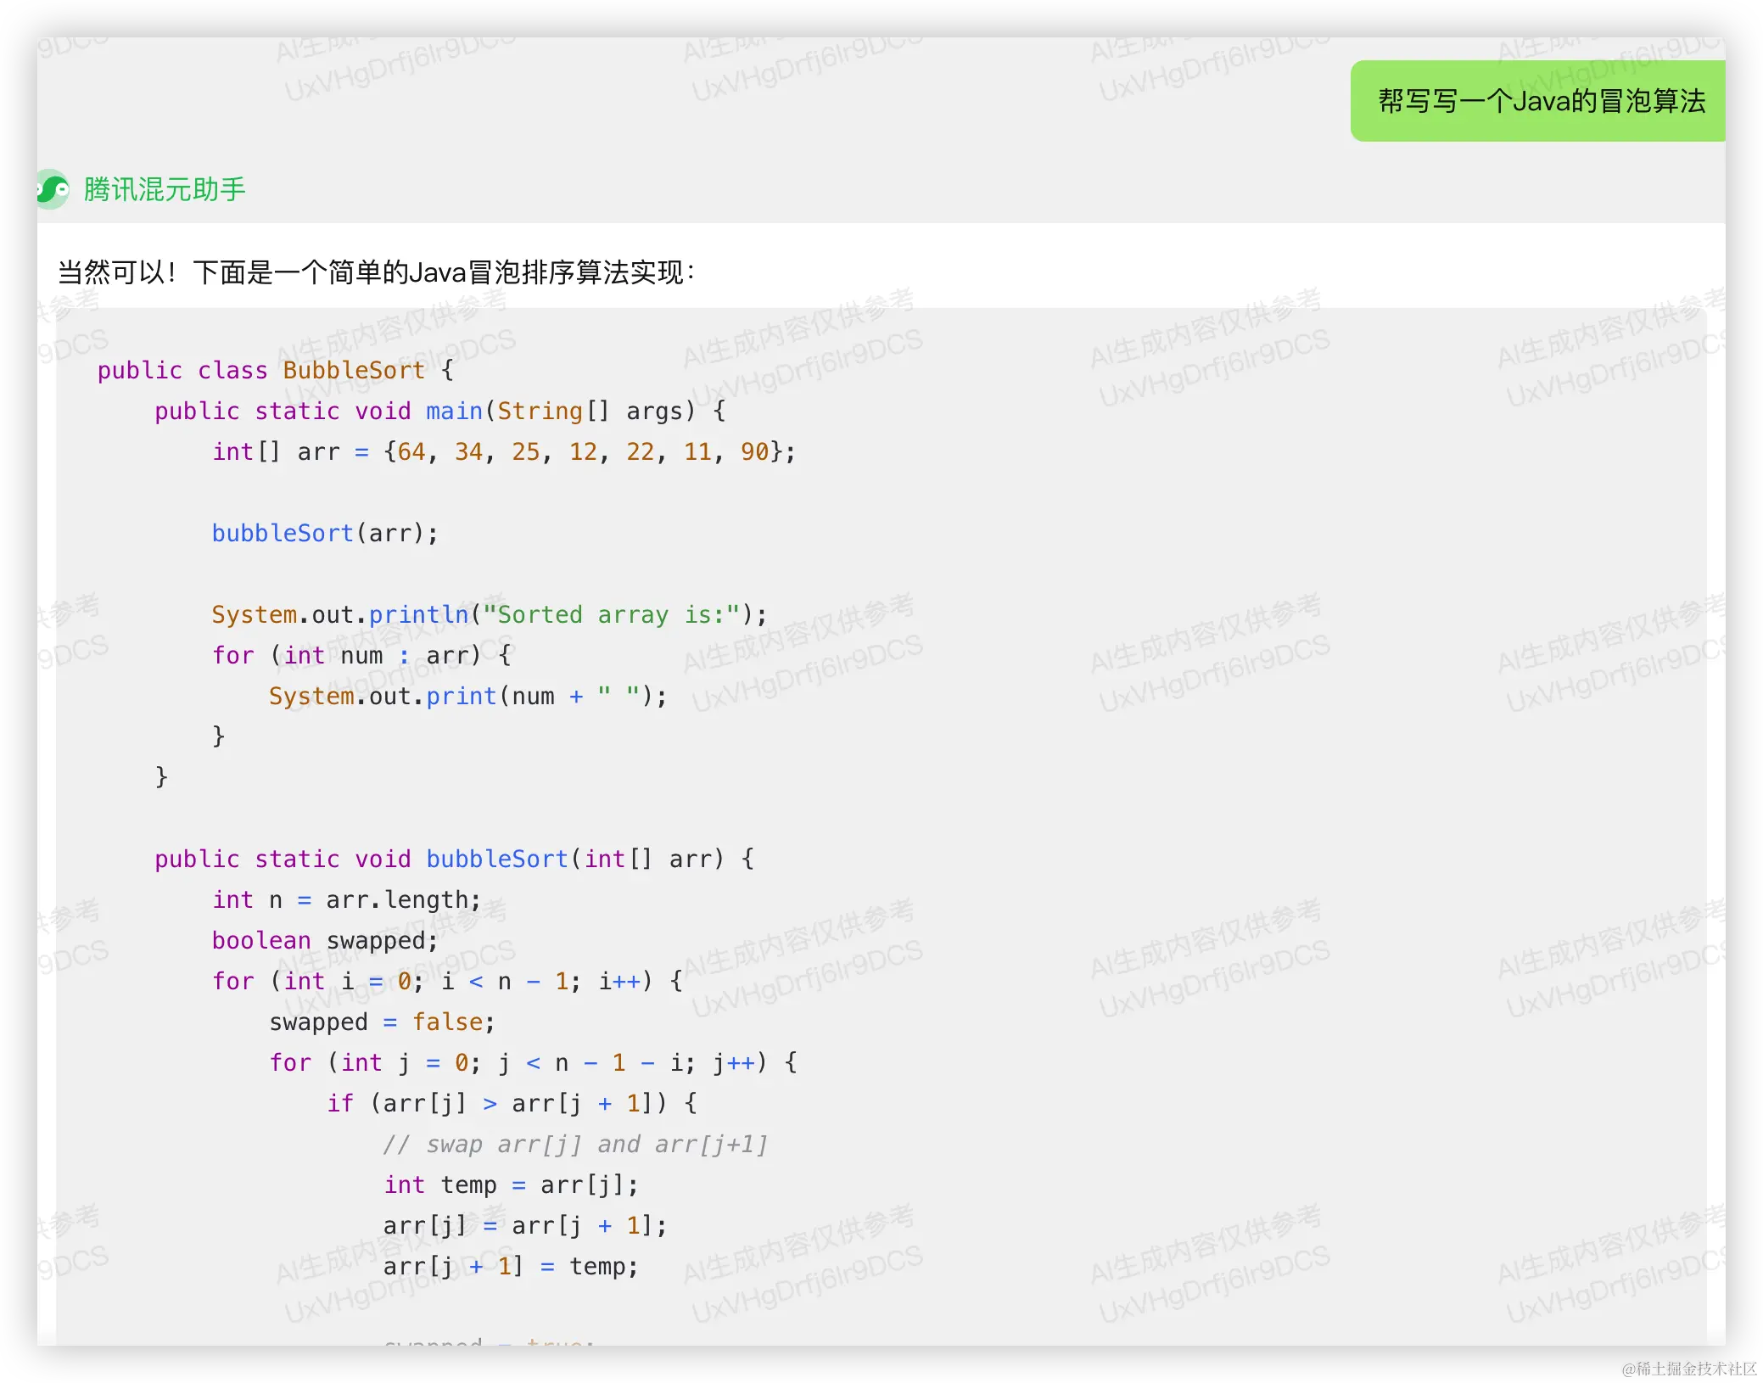This screenshot has width=1763, height=1383.
Task: Click the number 64 in the array
Action: [x=411, y=452]
